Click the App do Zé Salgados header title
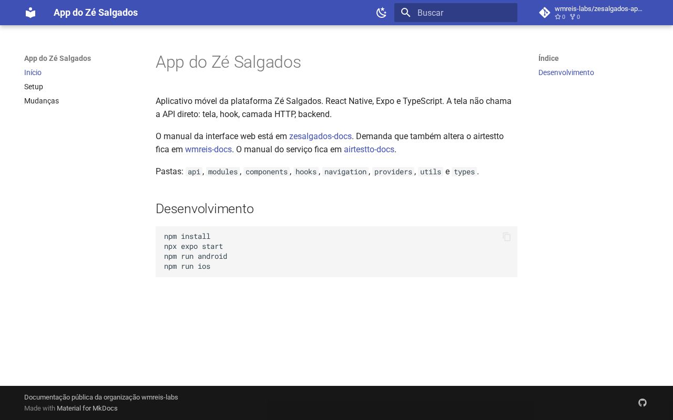This screenshot has width=673, height=420. click(96, 13)
